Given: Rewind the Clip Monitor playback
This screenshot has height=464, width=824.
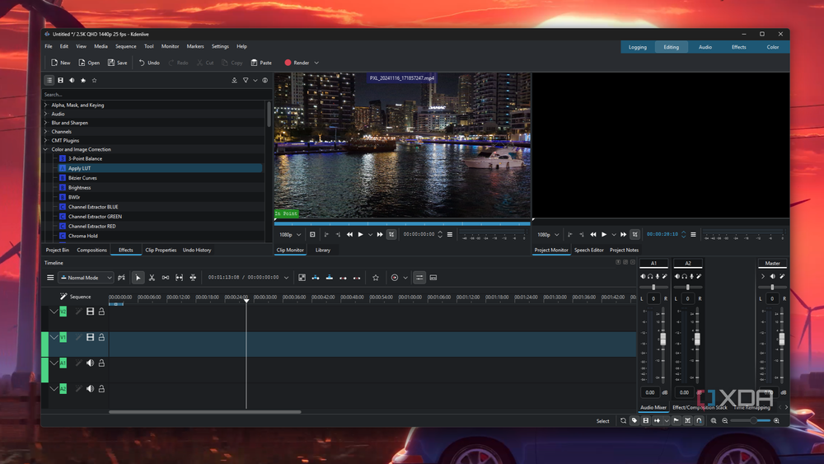Looking at the screenshot, I should point(349,234).
